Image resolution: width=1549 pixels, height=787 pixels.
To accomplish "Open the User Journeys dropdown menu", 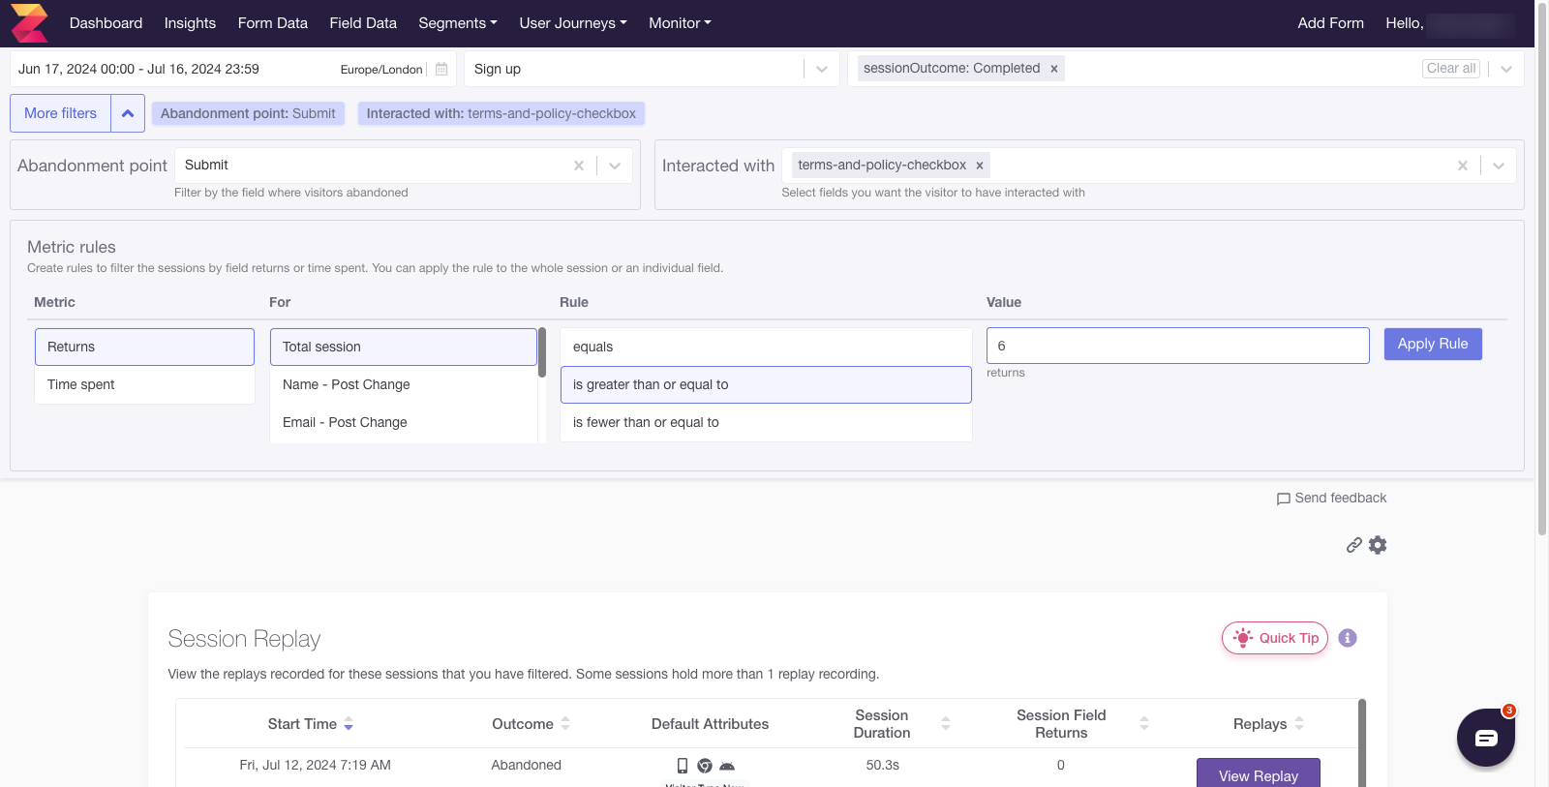I will (x=573, y=23).
